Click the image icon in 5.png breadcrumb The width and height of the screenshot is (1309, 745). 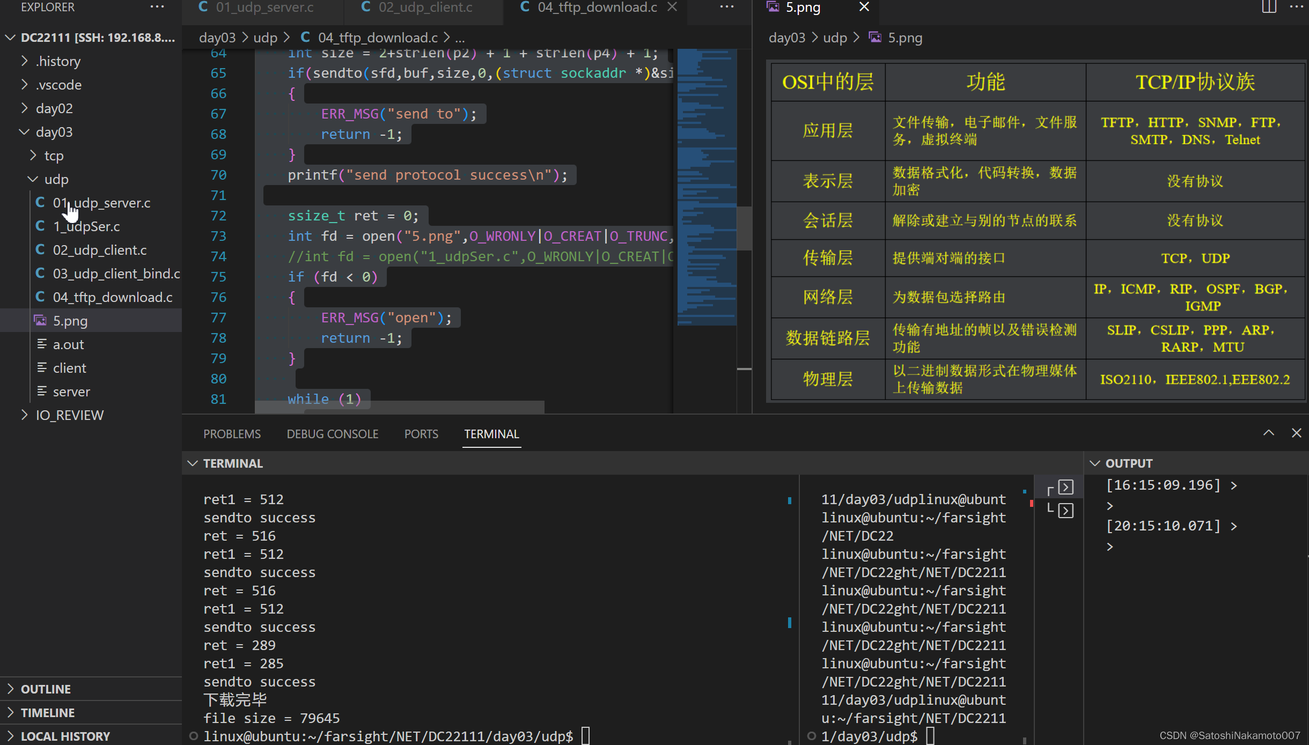pyautogui.click(x=875, y=38)
